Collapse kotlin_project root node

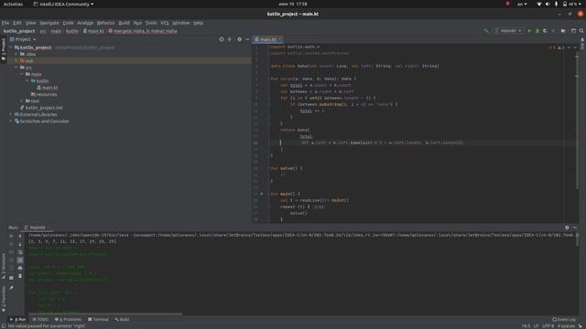11,48
